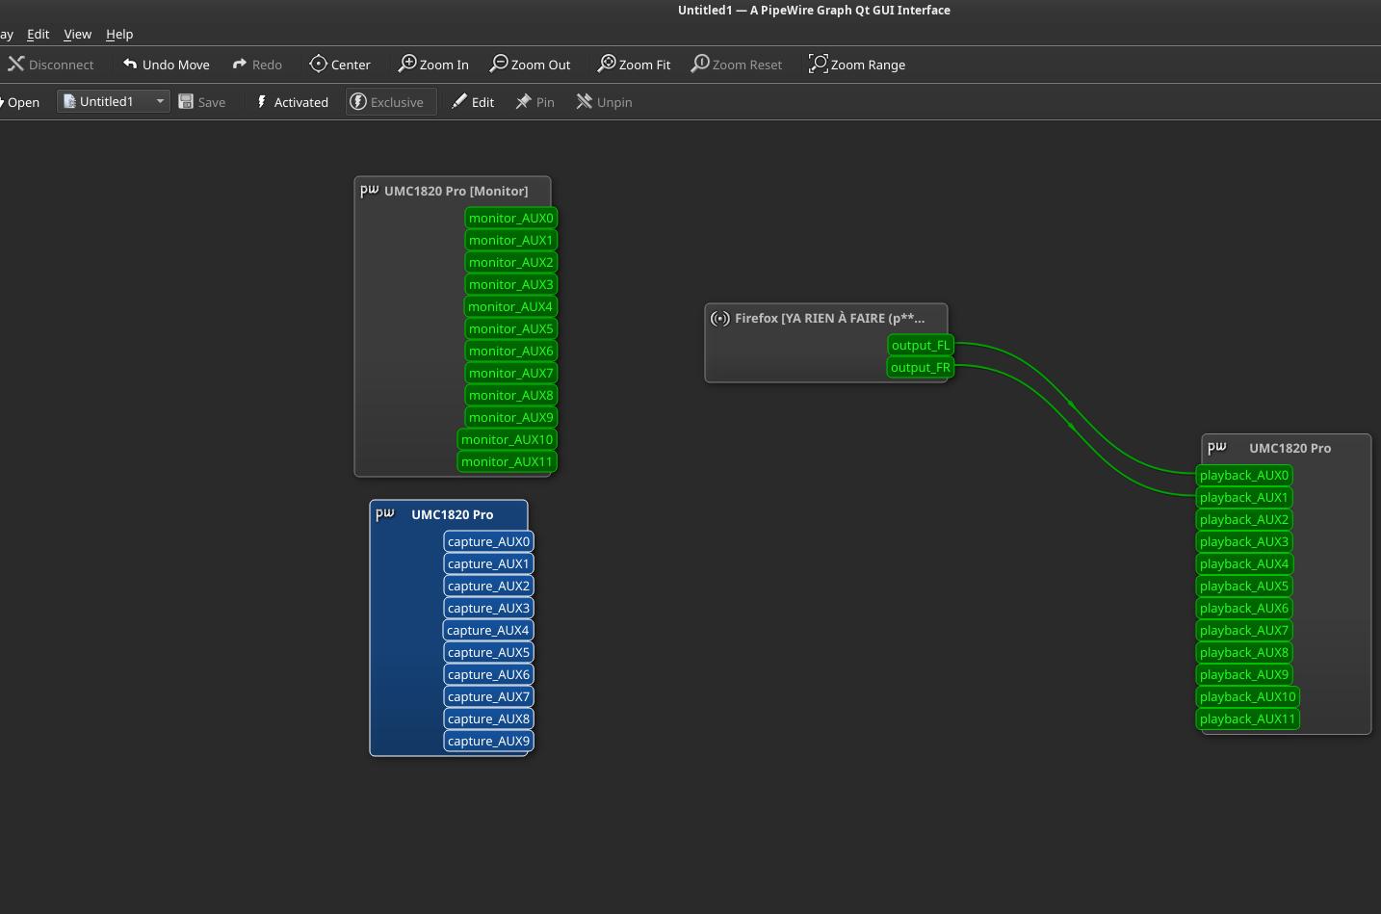Center the graph view
Screen dimensions: 1381x914
coord(340,65)
